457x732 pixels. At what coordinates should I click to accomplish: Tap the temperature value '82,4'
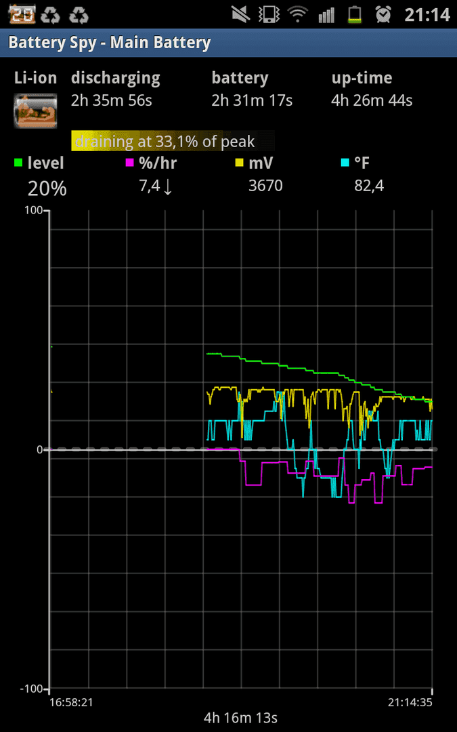(x=370, y=187)
